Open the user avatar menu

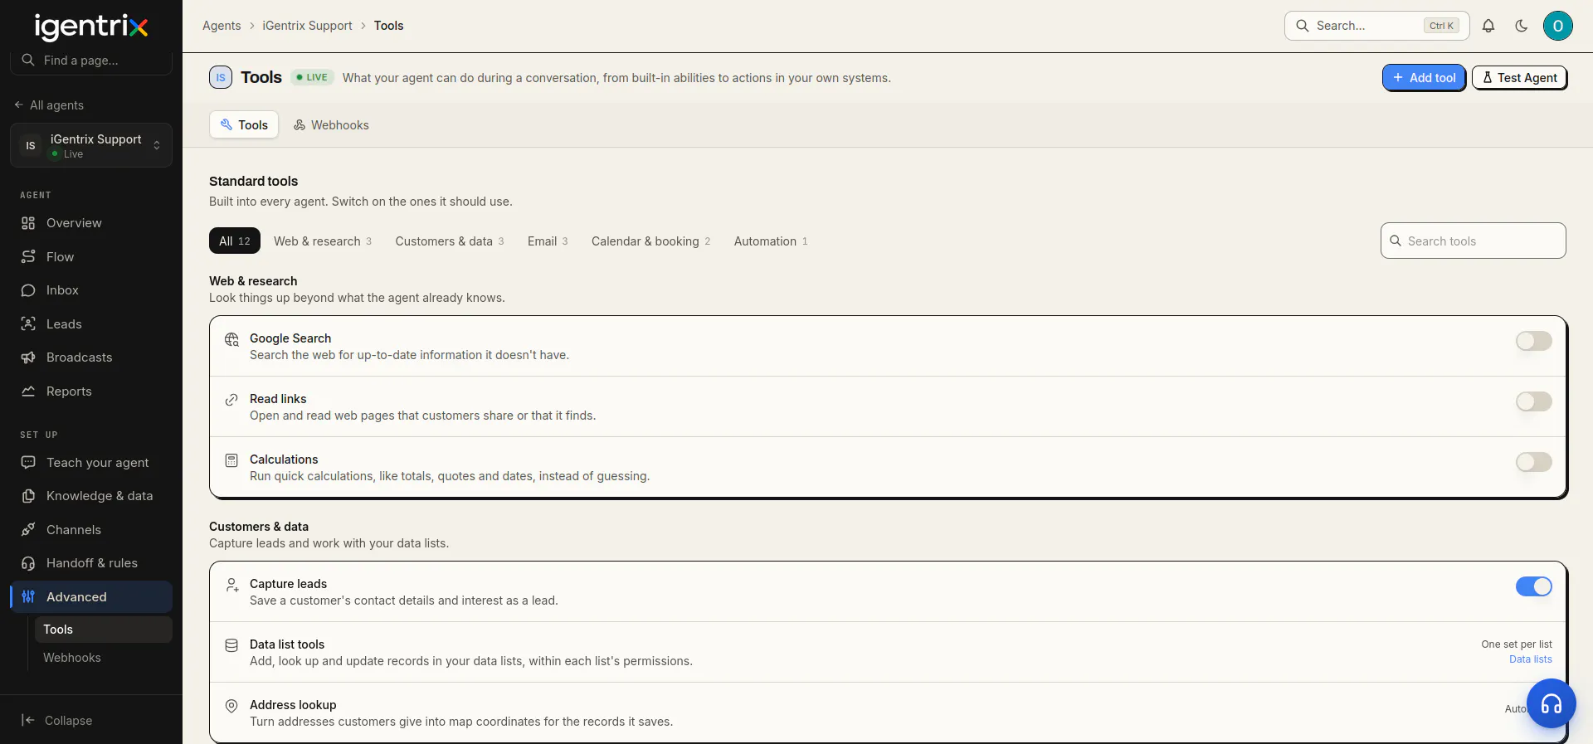click(1558, 26)
